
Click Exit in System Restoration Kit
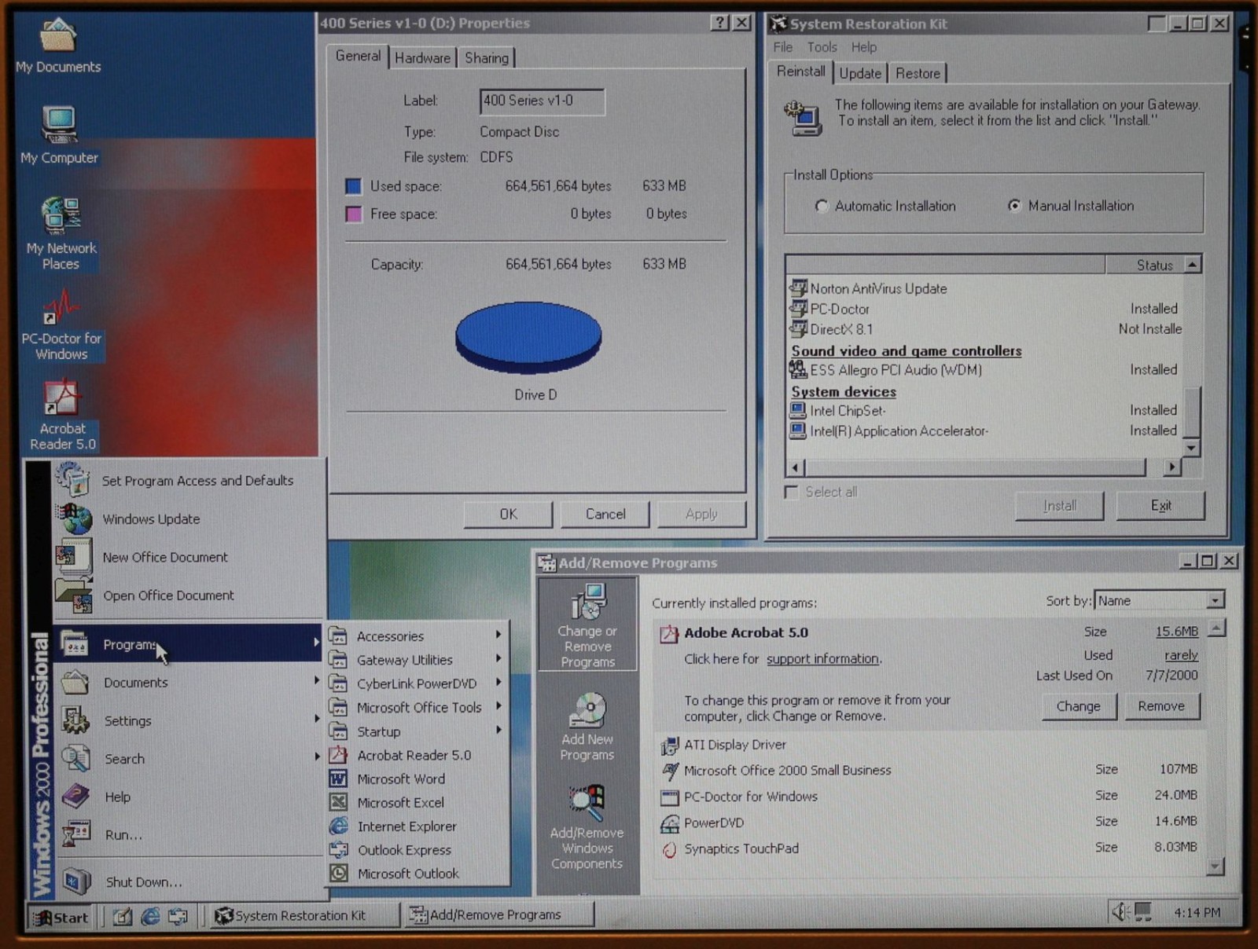click(x=1161, y=505)
